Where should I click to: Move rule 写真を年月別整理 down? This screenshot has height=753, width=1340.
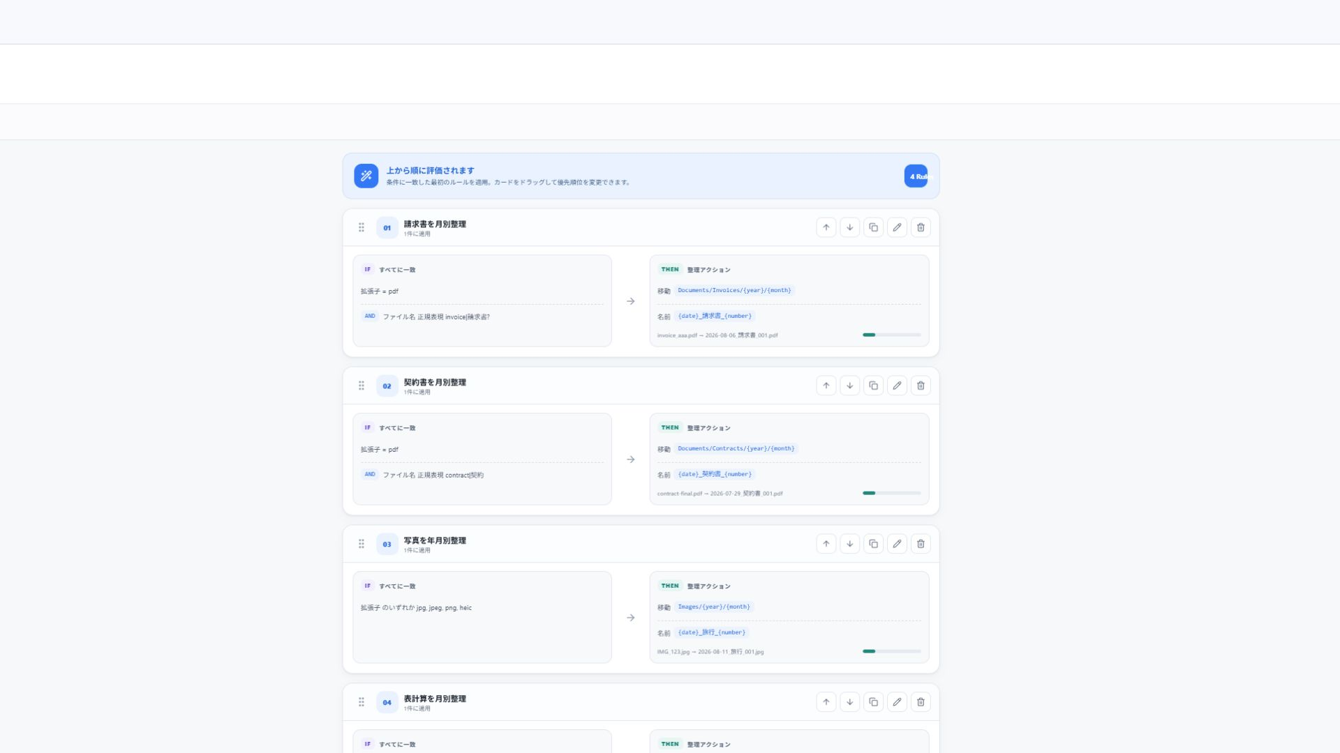tap(849, 544)
